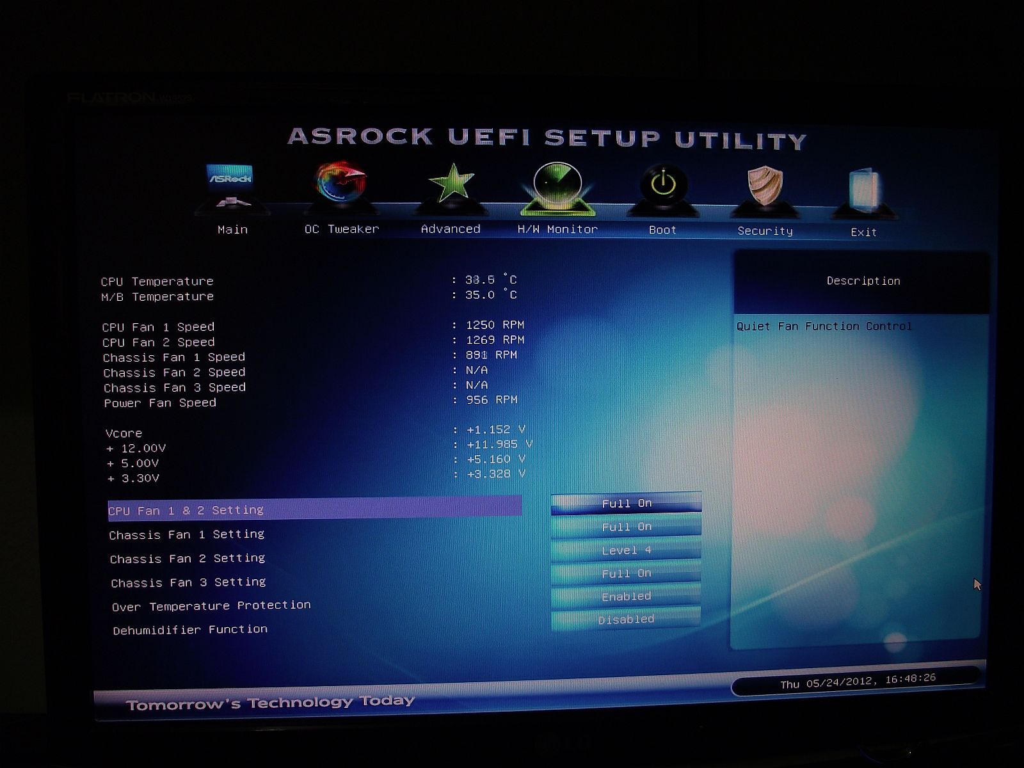Image resolution: width=1024 pixels, height=768 pixels.
Task: Open Chassis Fan 3 Setting Full On dropdown
Action: click(x=627, y=573)
